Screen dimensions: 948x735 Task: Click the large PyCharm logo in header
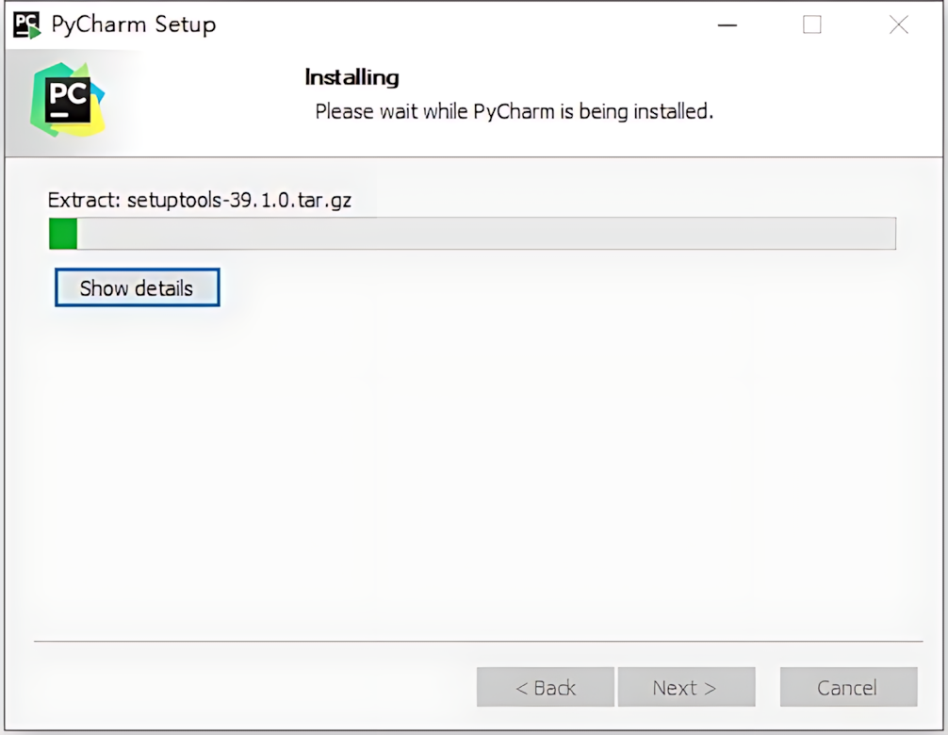pyautogui.click(x=67, y=100)
